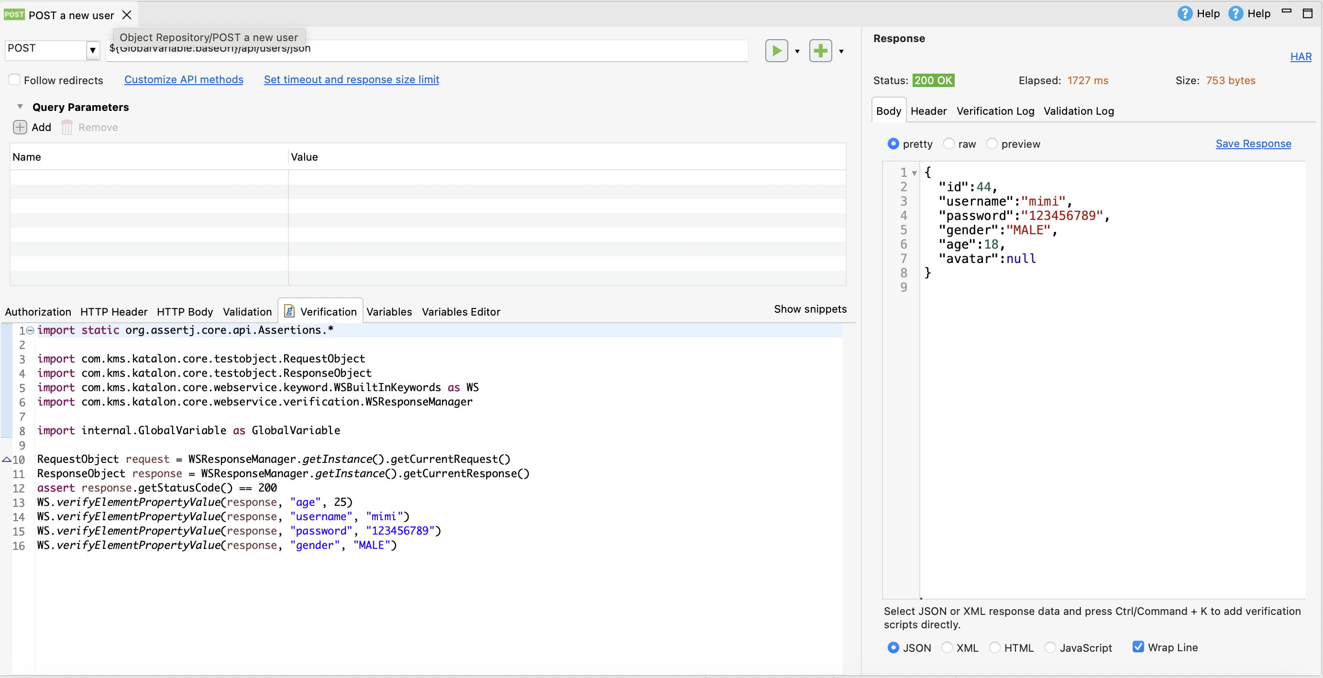
Task: Click Set timeout and response size limit
Action: pyautogui.click(x=351, y=79)
